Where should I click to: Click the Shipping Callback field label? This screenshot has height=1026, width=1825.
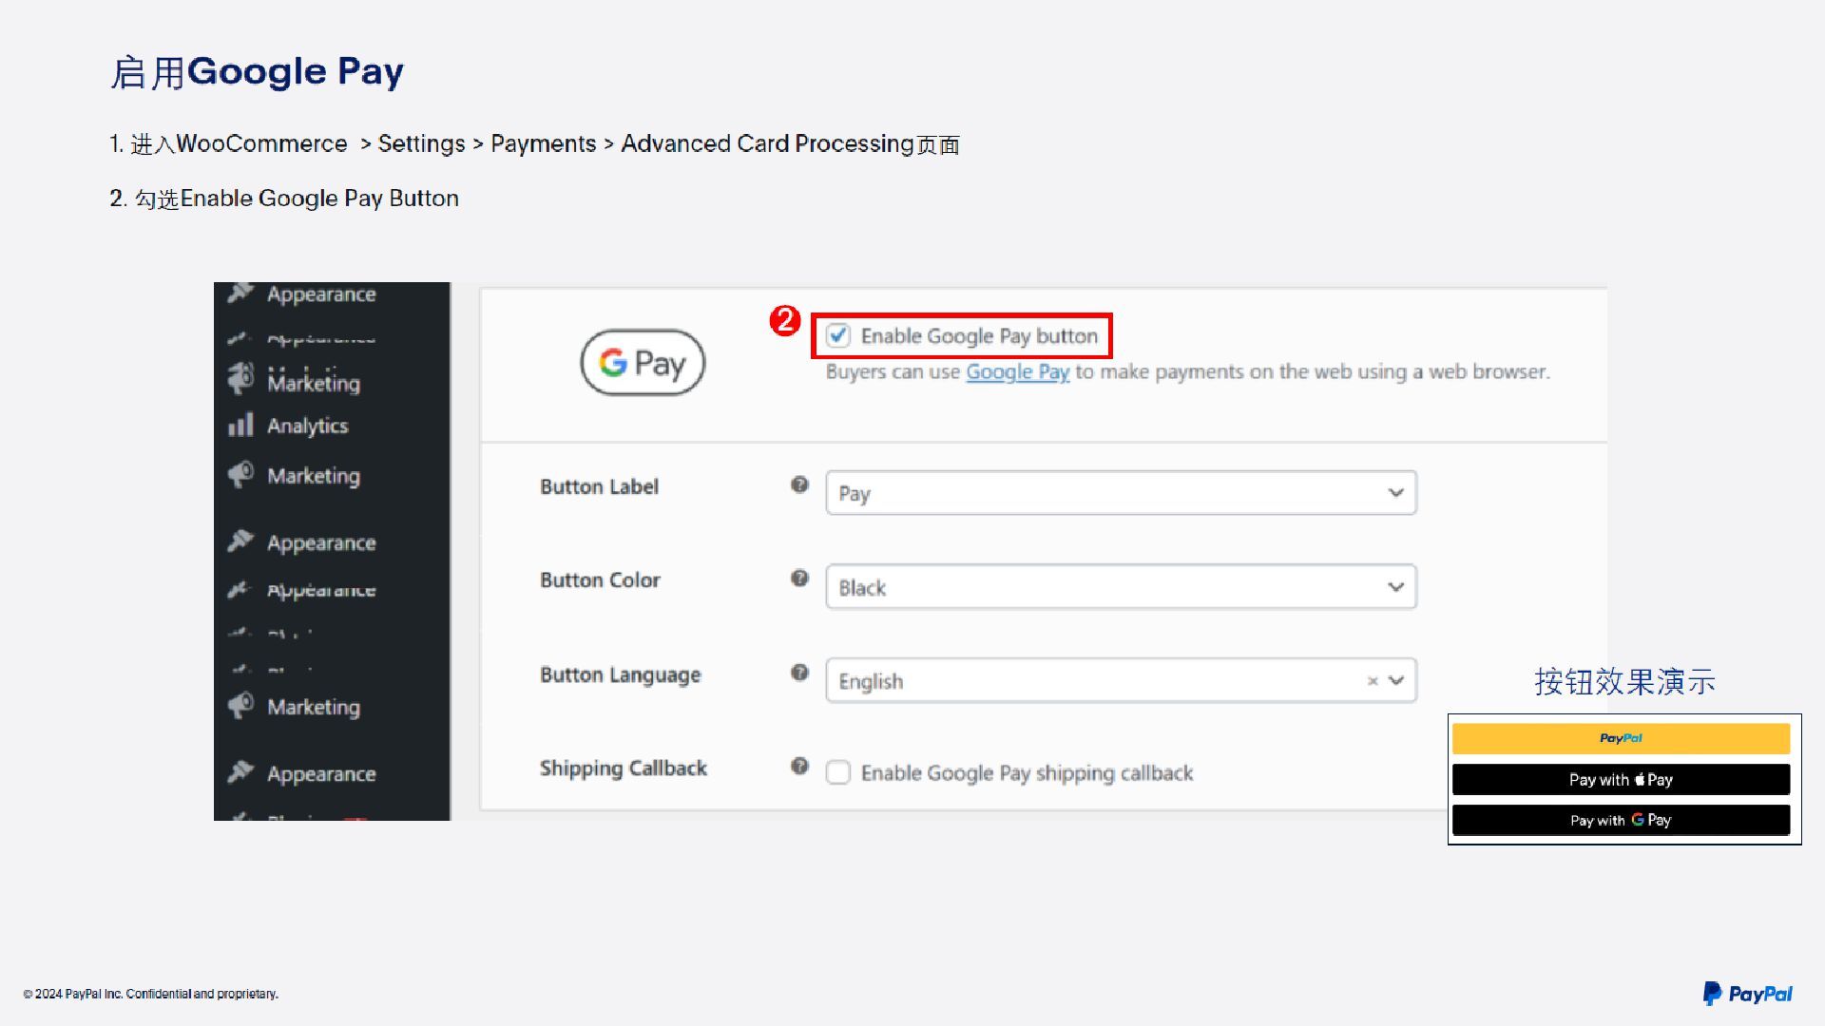[623, 768]
